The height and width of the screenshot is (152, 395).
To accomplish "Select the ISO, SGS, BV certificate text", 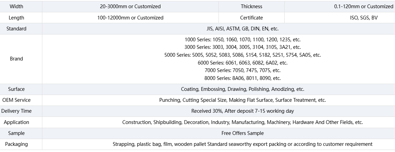I will tap(364, 18).
